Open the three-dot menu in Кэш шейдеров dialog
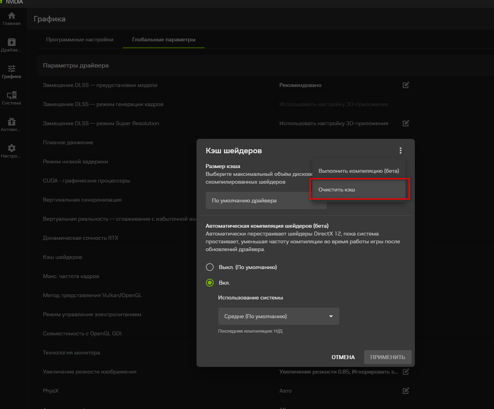Screen dimensions: 494x409 point(400,150)
